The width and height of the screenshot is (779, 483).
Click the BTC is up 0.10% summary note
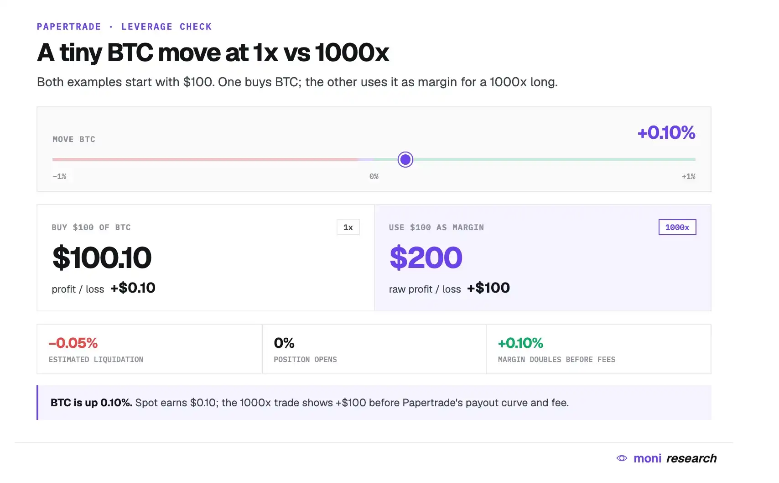374,403
